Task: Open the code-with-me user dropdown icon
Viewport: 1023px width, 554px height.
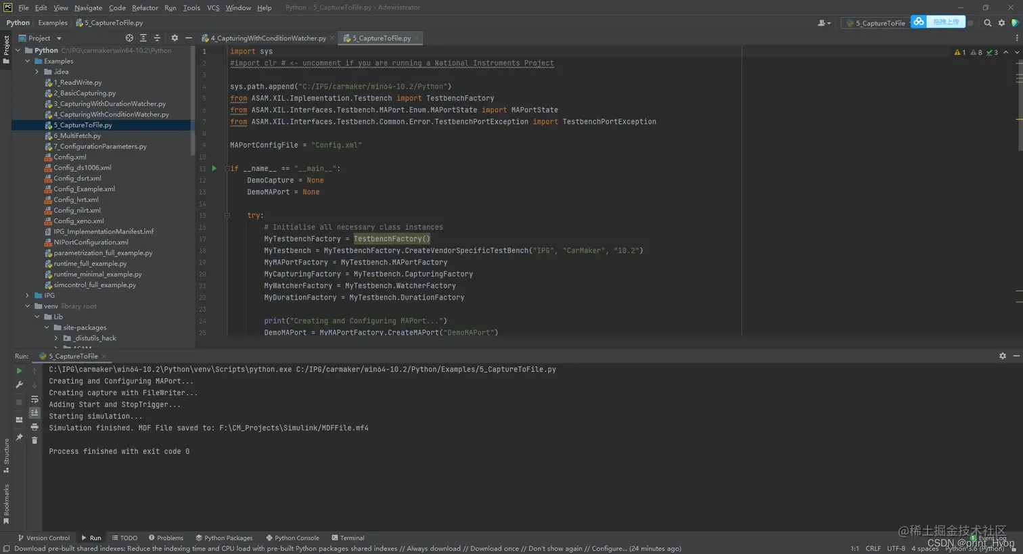Action: tap(824, 23)
